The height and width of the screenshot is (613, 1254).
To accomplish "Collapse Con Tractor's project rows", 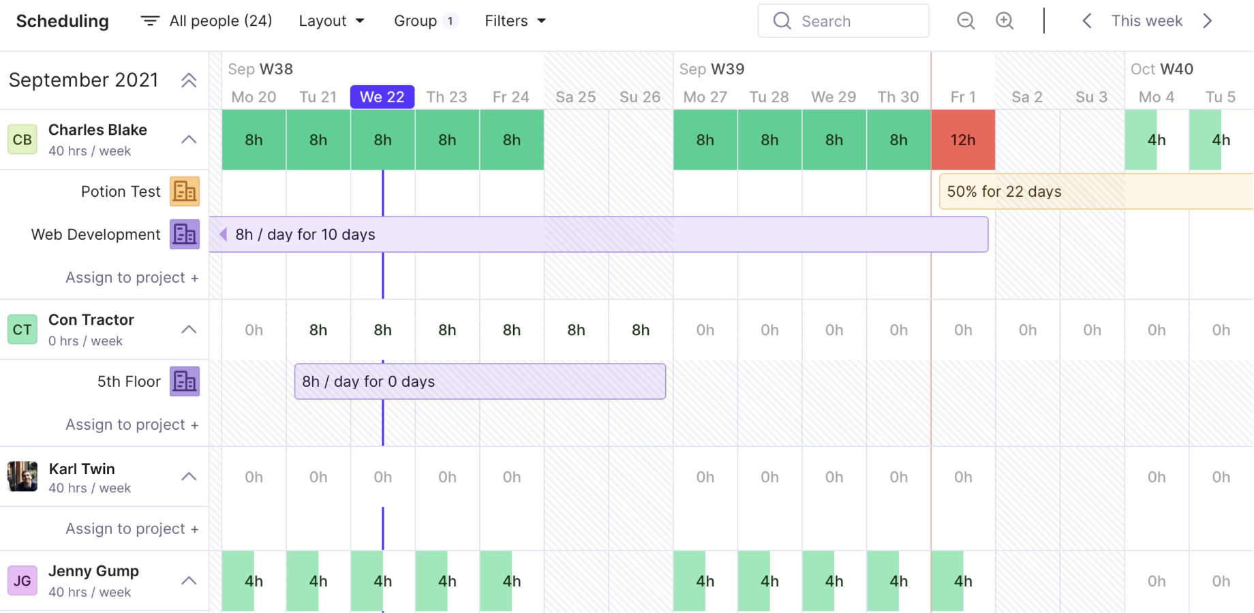I will (189, 330).
